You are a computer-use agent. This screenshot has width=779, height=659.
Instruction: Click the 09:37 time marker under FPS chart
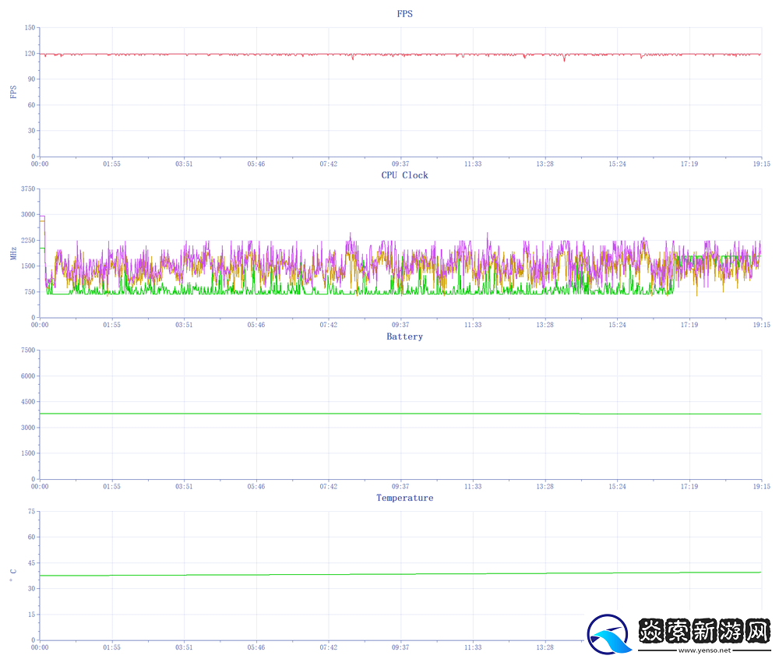click(x=400, y=164)
